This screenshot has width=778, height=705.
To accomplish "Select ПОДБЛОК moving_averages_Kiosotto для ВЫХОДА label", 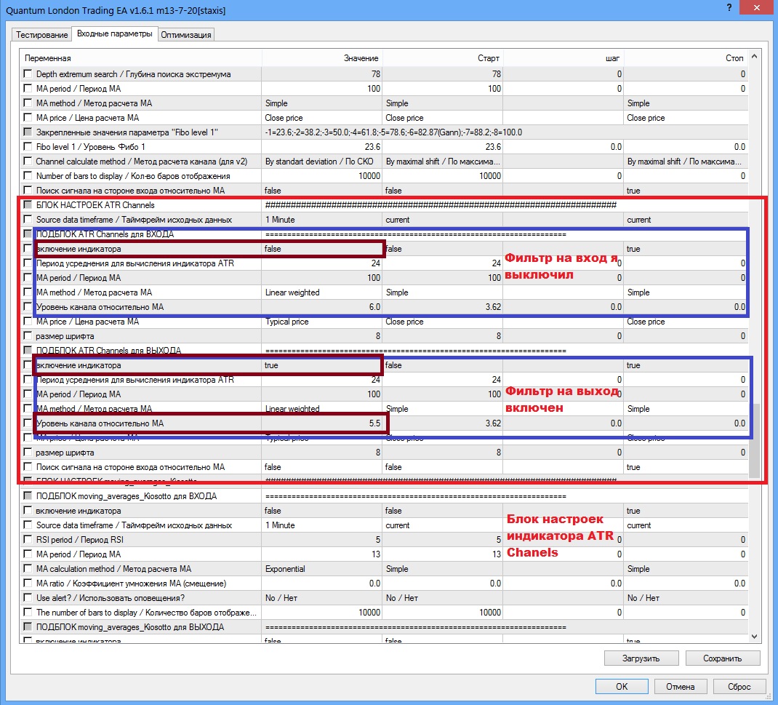I will tap(130, 626).
